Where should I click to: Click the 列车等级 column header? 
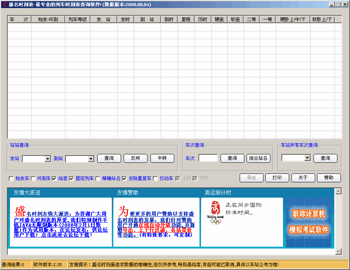[x=78, y=19]
